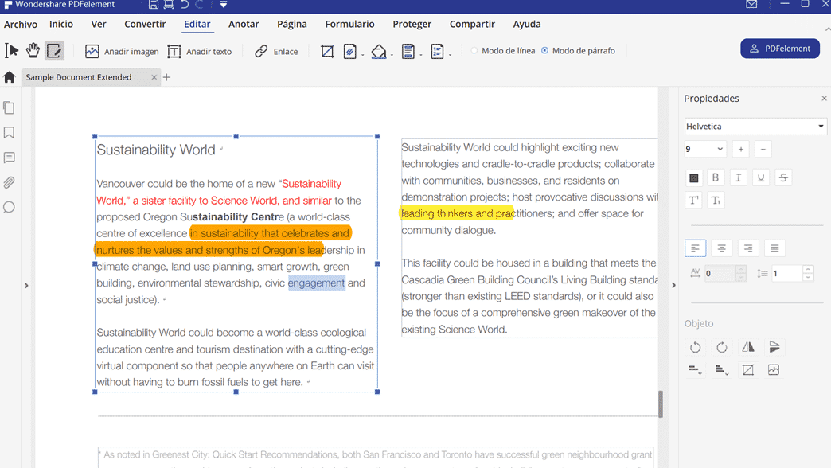
Task: Apply bold formatting in Propiedades
Action: pyautogui.click(x=716, y=177)
